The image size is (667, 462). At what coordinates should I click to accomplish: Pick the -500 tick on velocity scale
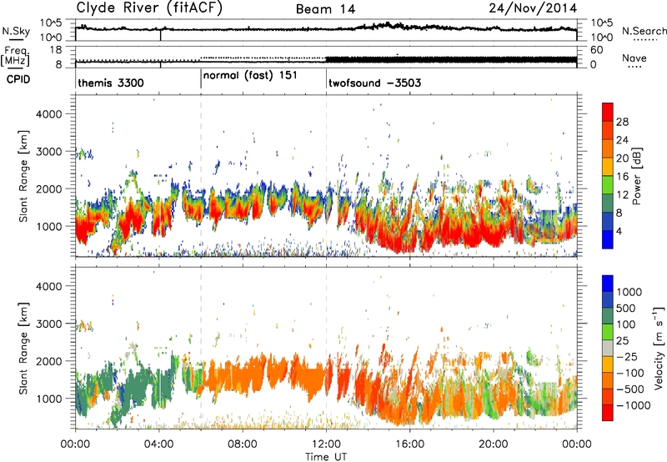630,389
